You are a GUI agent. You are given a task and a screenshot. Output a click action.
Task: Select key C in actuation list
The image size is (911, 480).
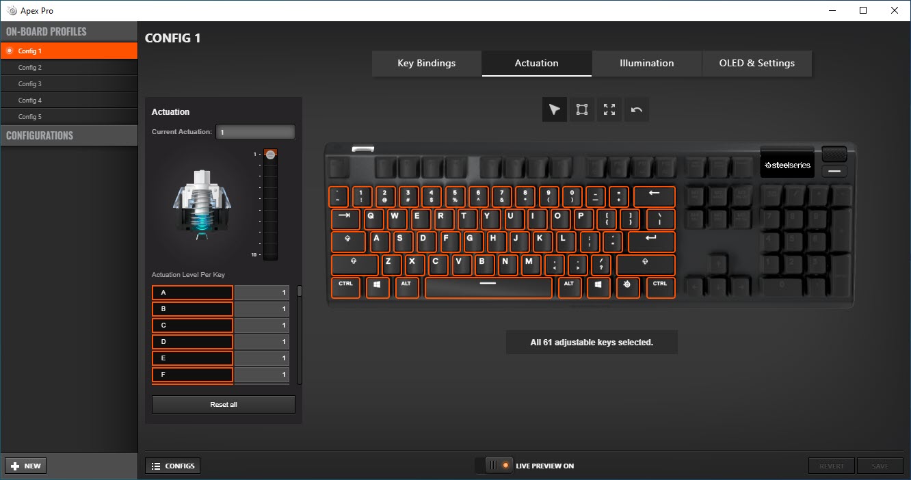(192, 325)
